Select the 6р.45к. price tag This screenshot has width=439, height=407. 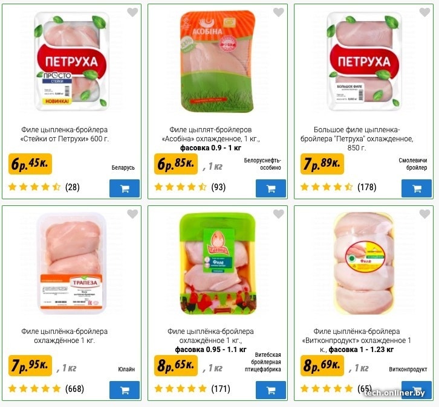(x=30, y=164)
